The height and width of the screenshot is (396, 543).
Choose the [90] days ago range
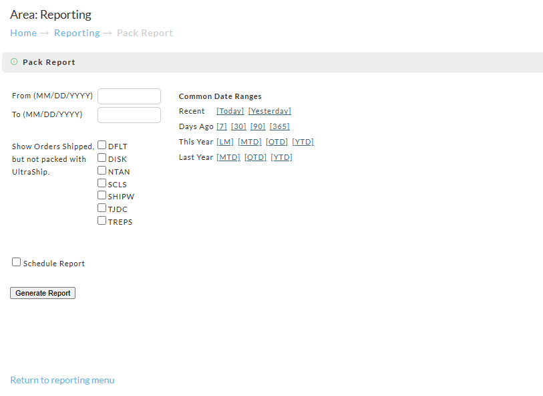258,126
